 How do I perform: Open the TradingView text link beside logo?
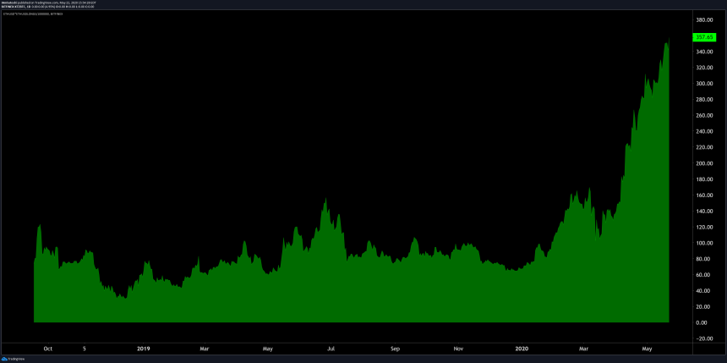[x=15, y=358]
